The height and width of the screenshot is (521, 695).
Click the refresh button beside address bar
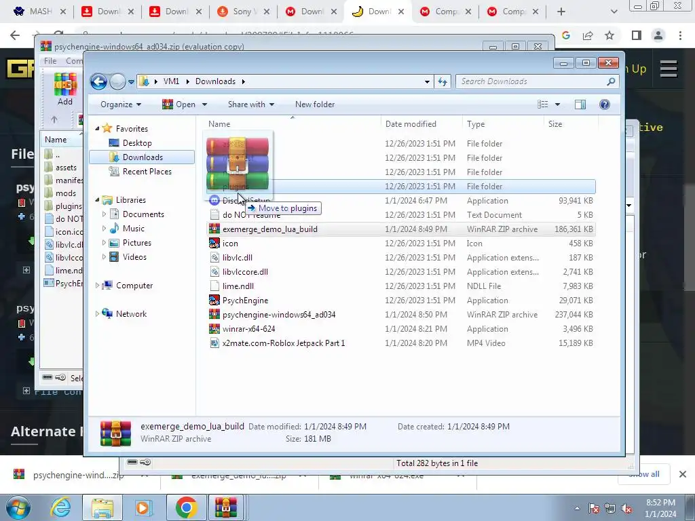[443, 81]
